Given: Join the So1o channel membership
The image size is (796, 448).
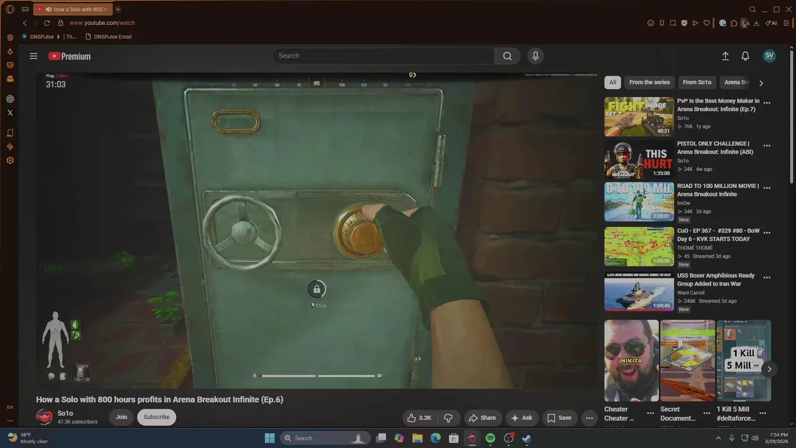Looking at the screenshot, I should (121, 417).
